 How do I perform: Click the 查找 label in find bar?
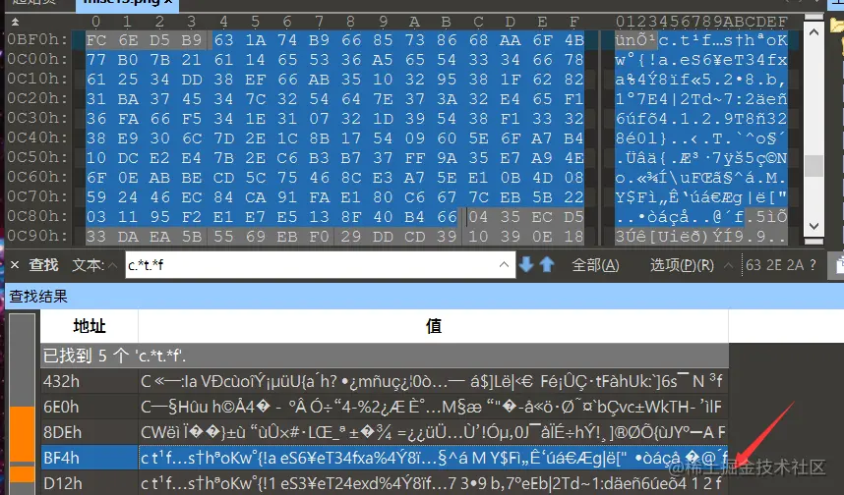[43, 265]
